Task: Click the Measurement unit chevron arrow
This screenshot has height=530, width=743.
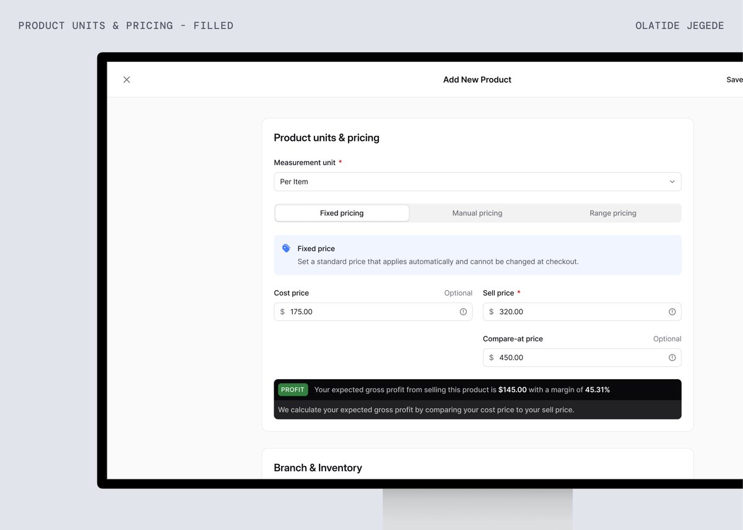Action: point(672,182)
